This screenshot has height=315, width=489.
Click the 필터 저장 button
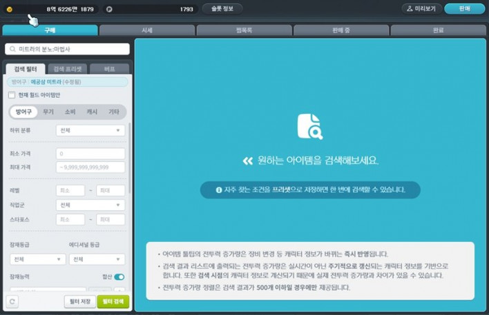(80, 301)
